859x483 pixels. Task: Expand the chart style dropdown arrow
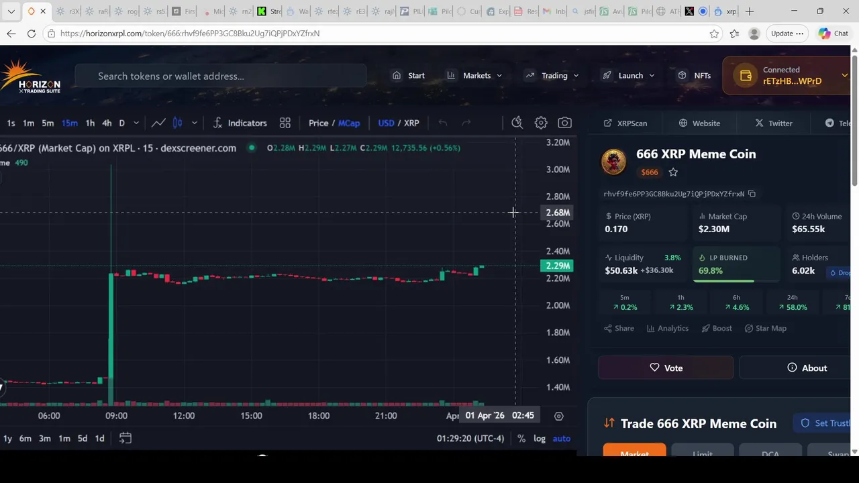pos(195,123)
